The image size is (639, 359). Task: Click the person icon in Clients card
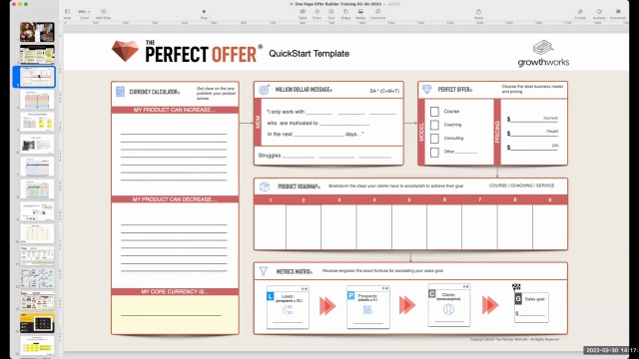(x=448, y=309)
